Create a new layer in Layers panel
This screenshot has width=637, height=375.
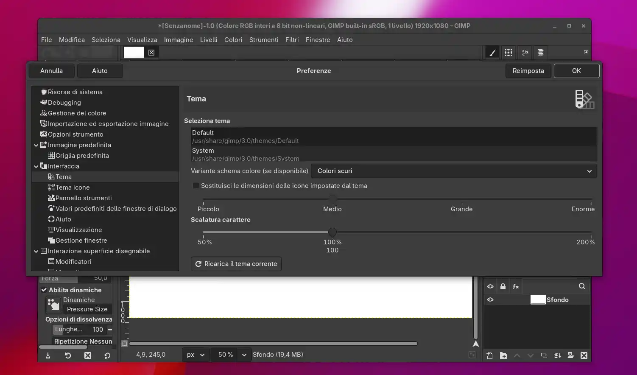[x=490, y=355]
